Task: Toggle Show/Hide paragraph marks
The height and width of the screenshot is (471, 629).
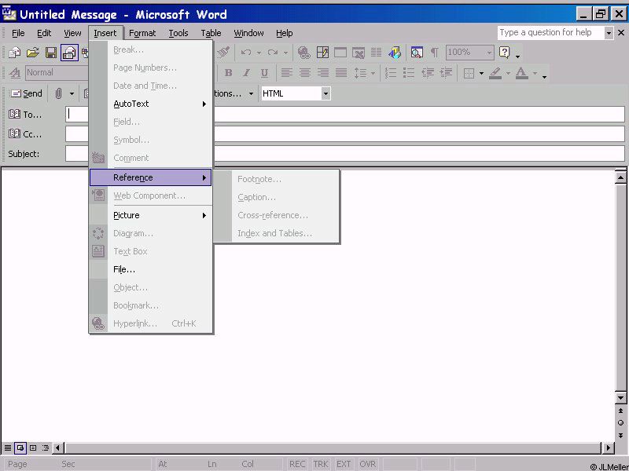Action: (x=434, y=53)
